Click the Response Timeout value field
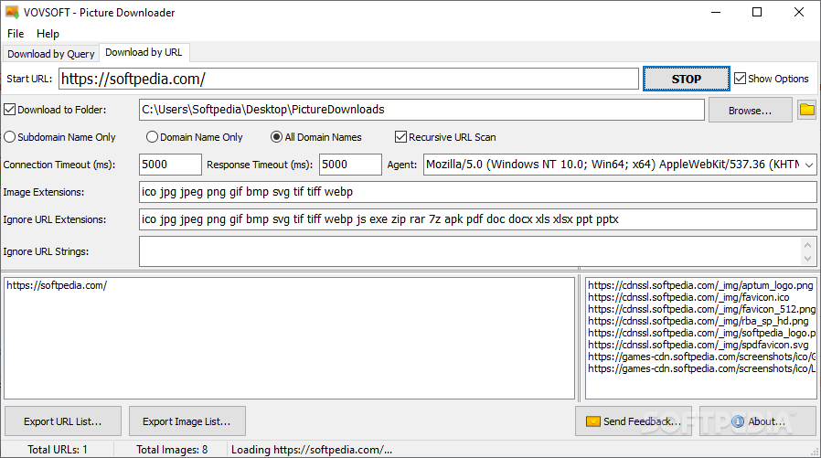 [350, 165]
